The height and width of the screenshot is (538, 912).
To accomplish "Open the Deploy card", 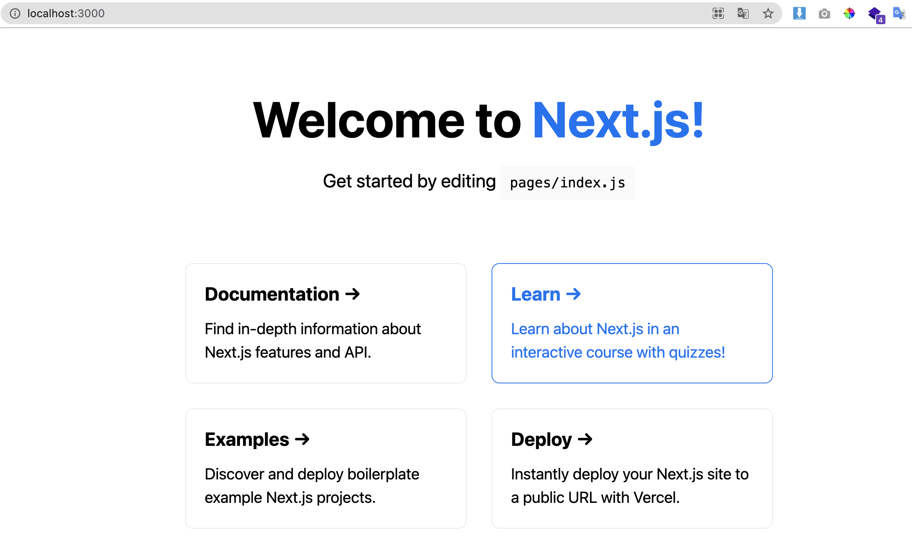I will coord(632,469).
